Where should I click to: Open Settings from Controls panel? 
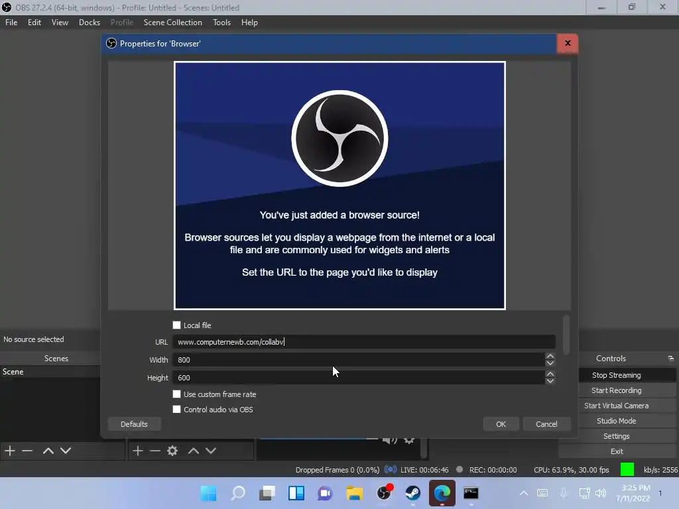pyautogui.click(x=617, y=436)
